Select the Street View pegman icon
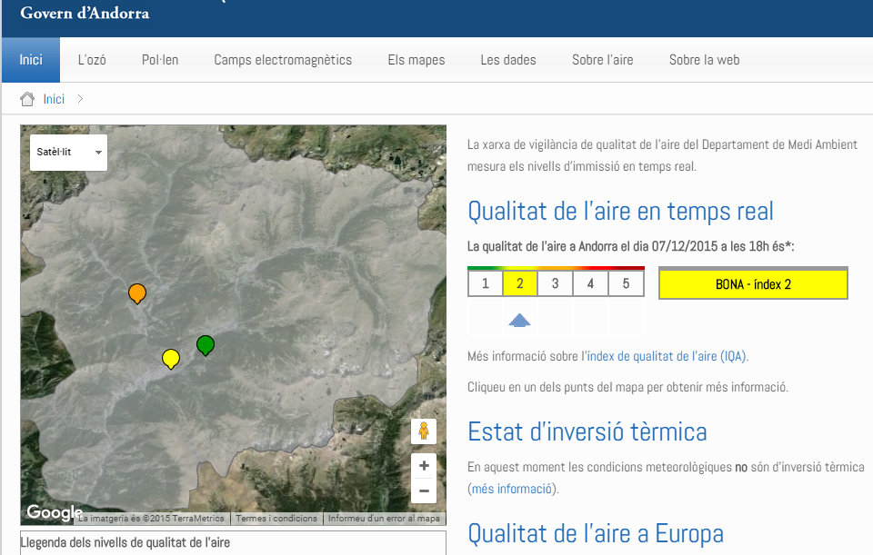 point(424,431)
